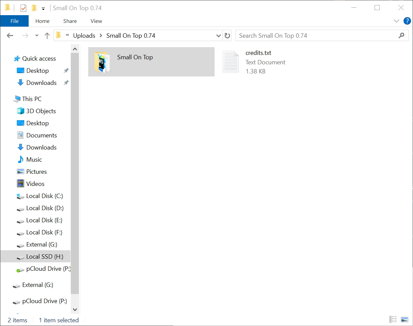The image size is (413, 326).
Task: Click in the Search Small On Top field
Action: click(x=317, y=36)
